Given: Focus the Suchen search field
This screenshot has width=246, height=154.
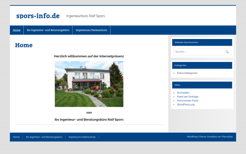Looking at the screenshot, I should pos(202,52).
